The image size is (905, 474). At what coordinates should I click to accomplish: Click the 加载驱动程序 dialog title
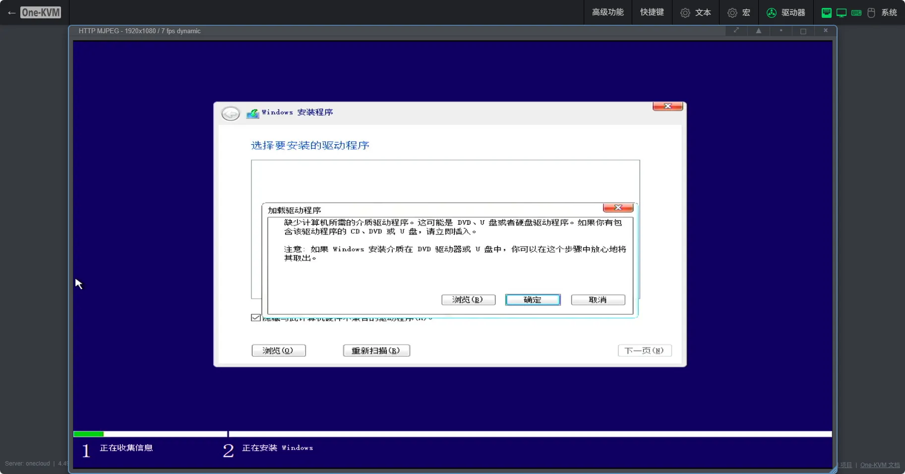coord(295,210)
